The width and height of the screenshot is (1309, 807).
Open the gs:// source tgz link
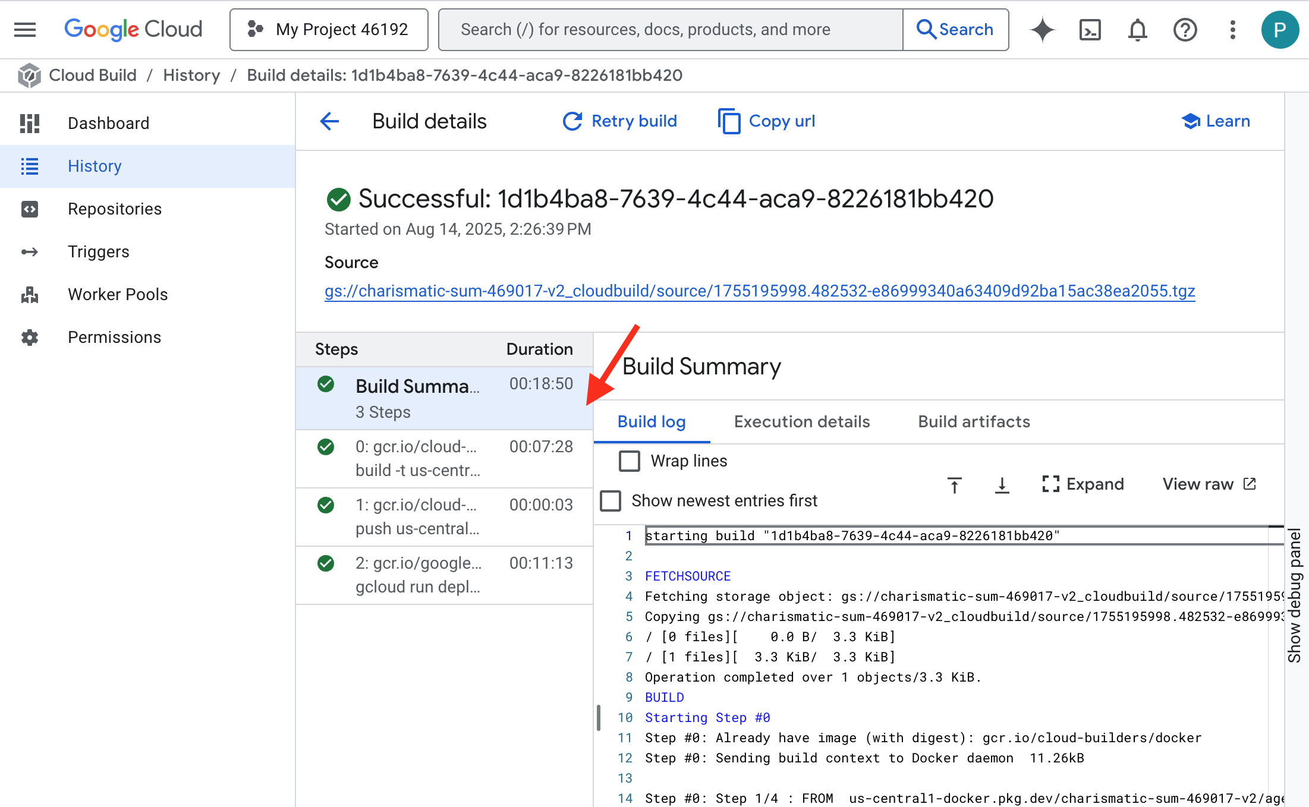759,291
